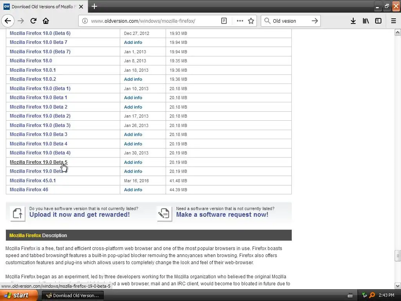Open Mozilla Firefox 18.0 Beta 7 link
The image size is (401, 301).
tap(39, 42)
